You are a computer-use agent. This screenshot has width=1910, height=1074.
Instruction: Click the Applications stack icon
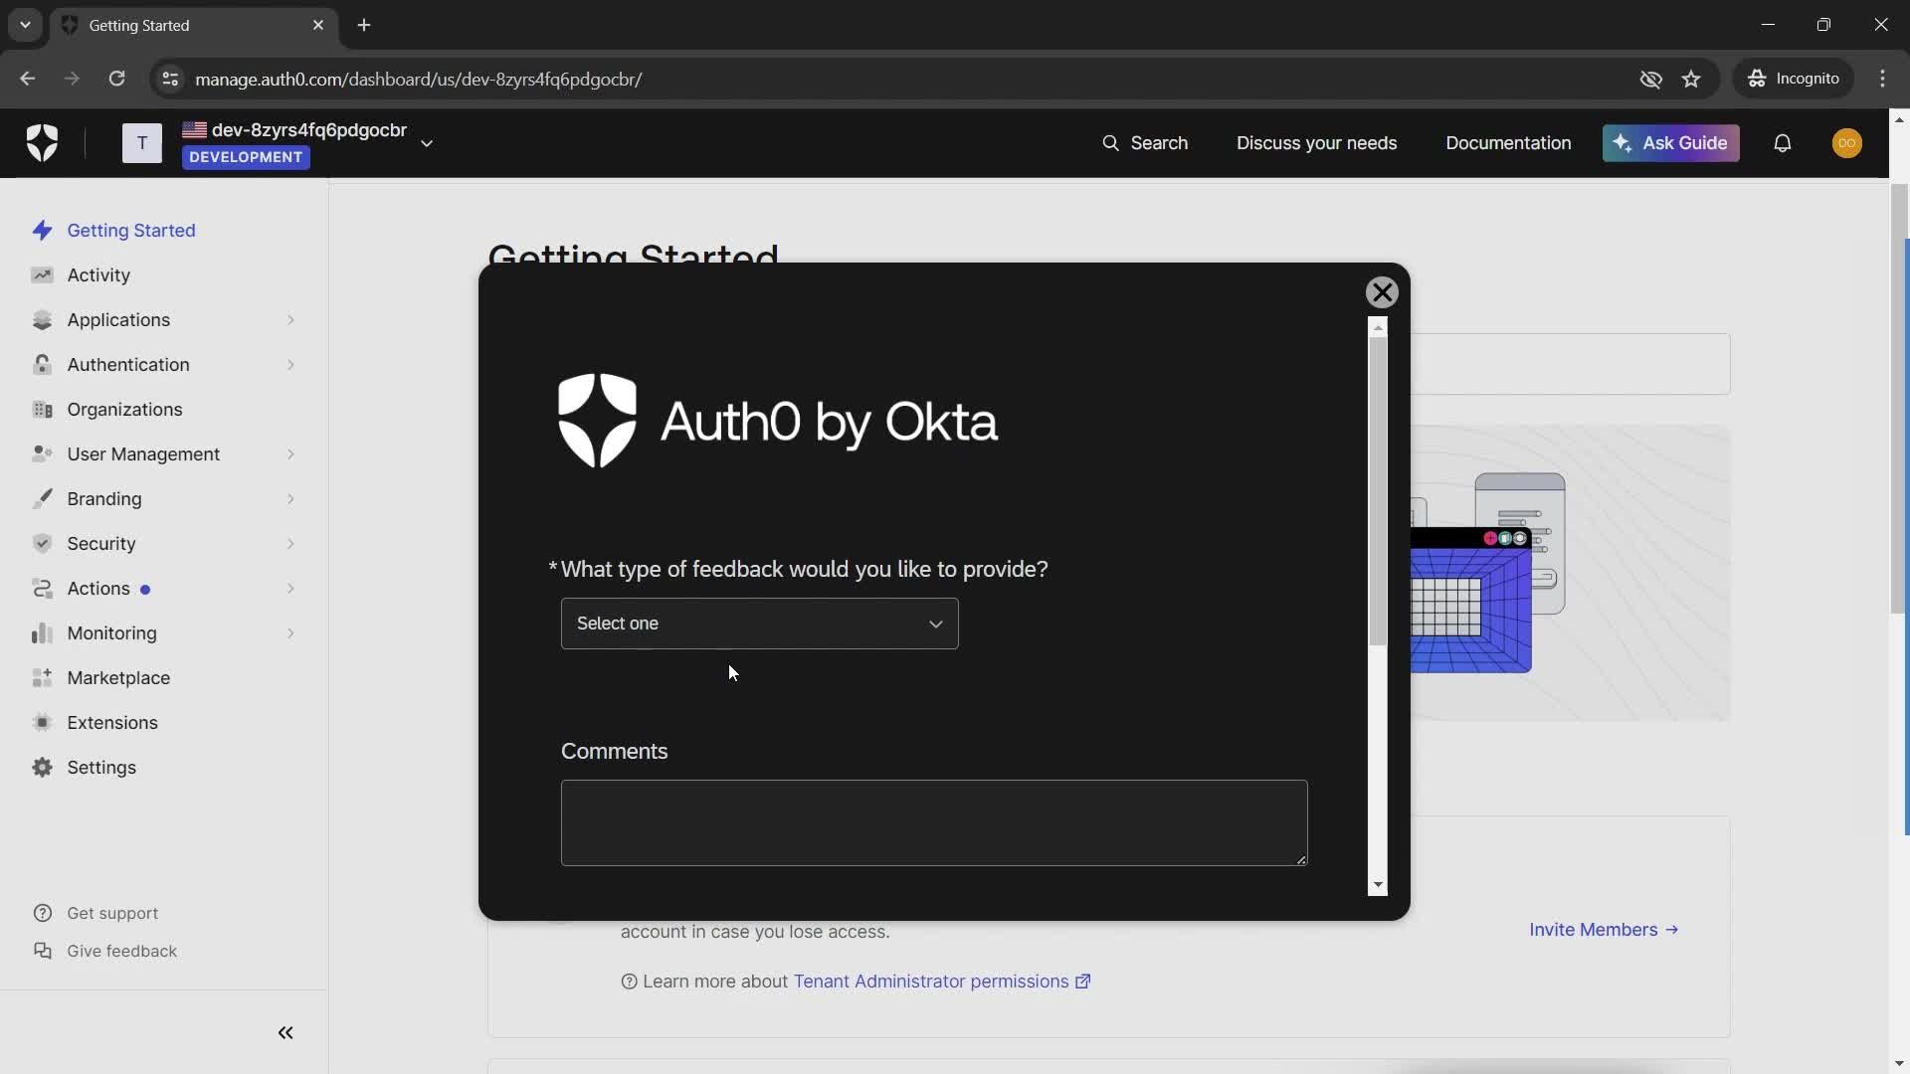[42, 320]
